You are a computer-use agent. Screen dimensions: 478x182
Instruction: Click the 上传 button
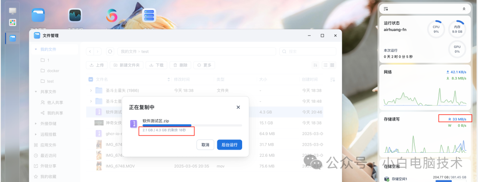pos(96,65)
